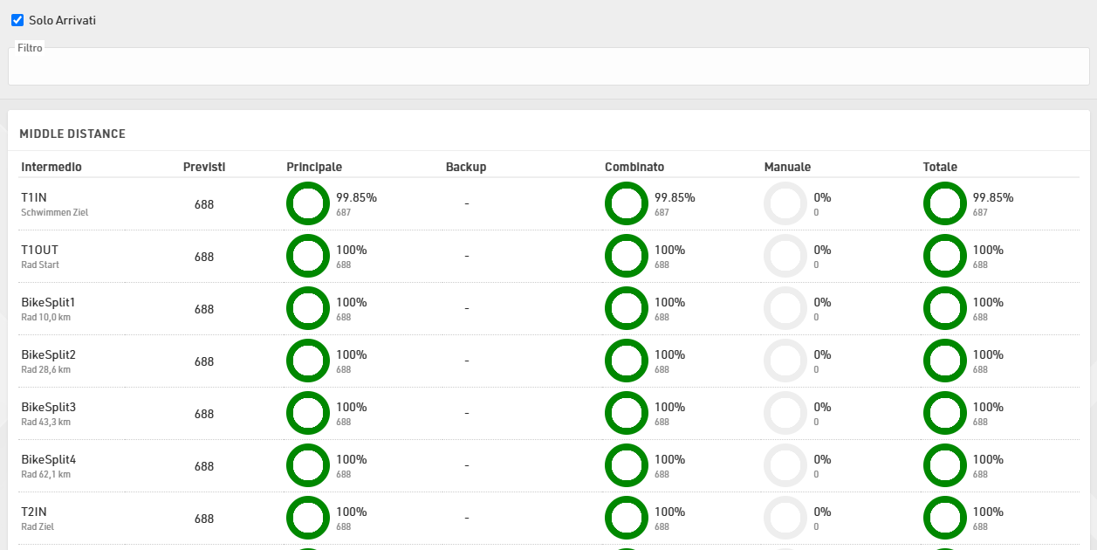This screenshot has height=550, width=1097.
Task: Click T1OUT Combinato green progress ring
Action: pyautogui.click(x=627, y=256)
